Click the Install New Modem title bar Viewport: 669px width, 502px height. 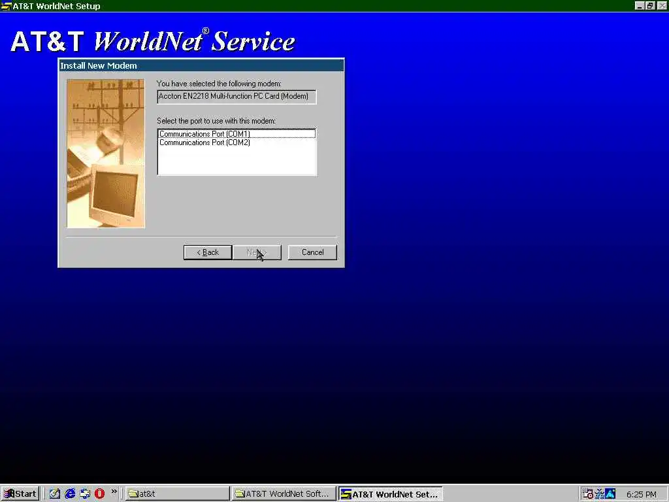pyautogui.click(x=201, y=66)
